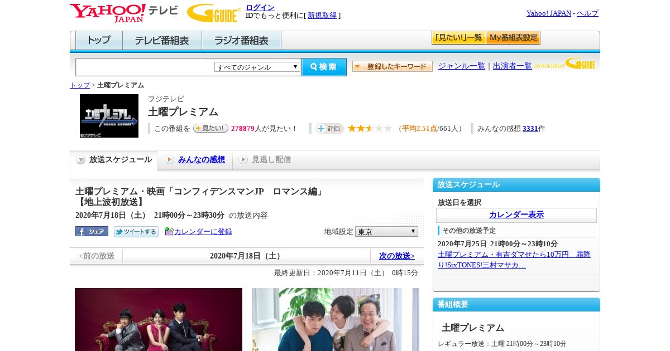The width and height of the screenshot is (670, 351).
Task: Click the 土曜プレミアム program logo thumbnail
Action: pos(109,116)
